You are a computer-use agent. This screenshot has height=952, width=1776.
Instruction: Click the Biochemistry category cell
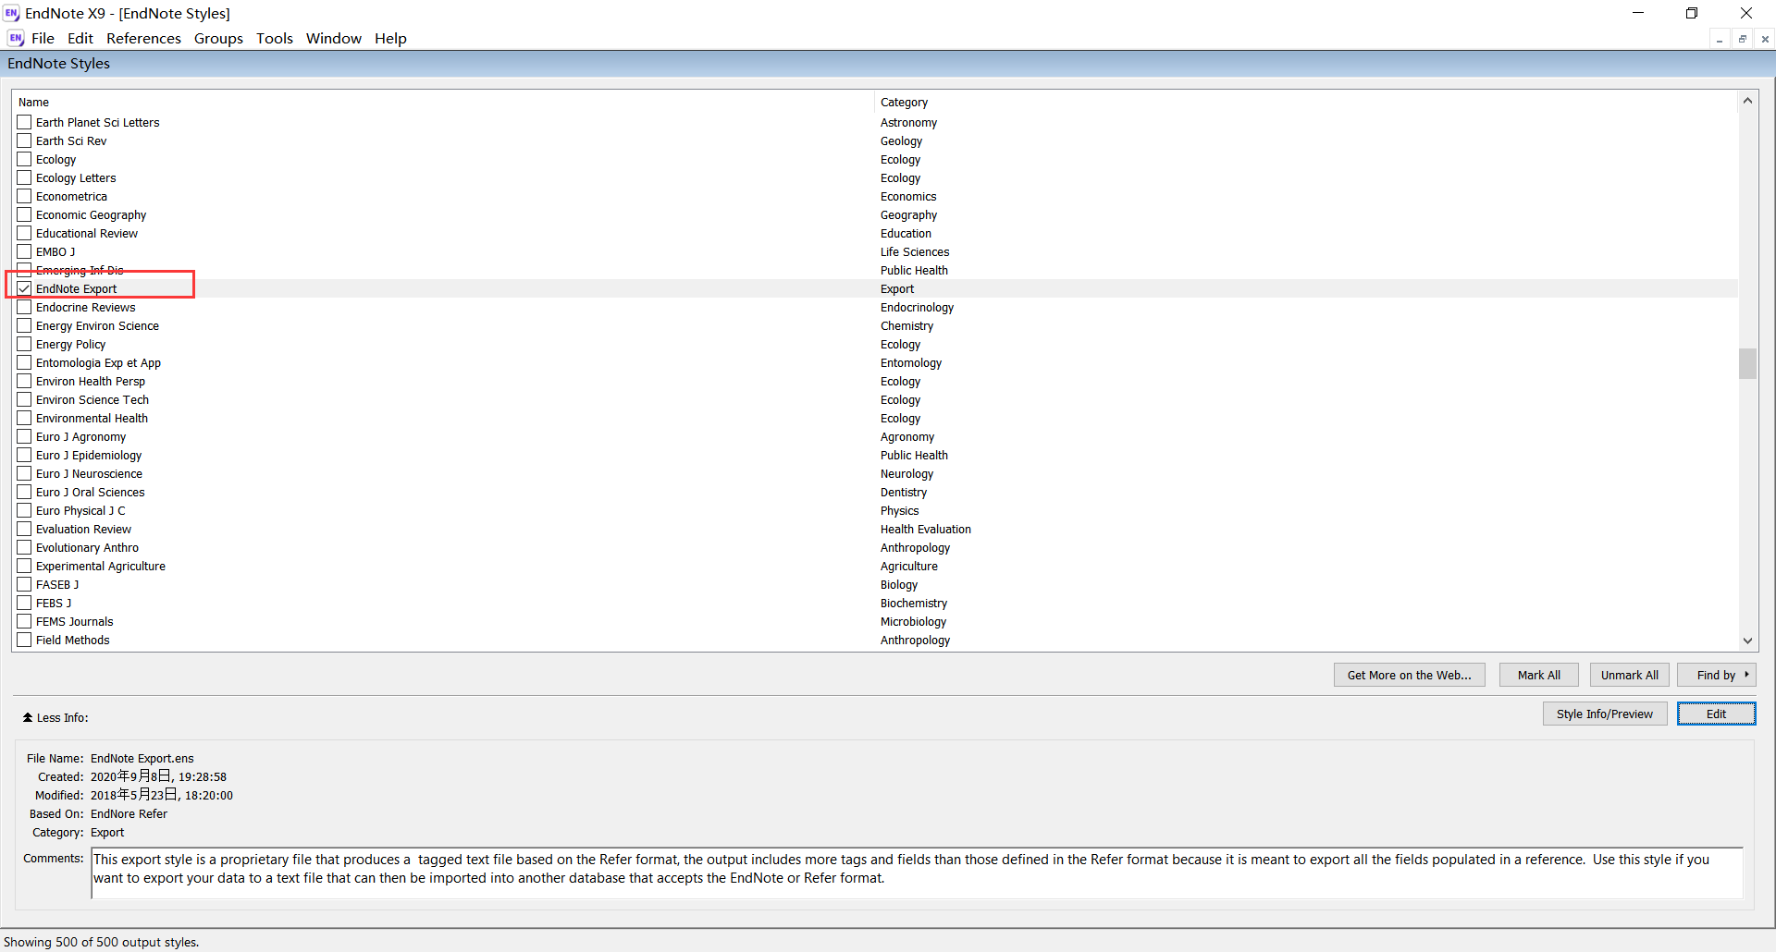913,603
